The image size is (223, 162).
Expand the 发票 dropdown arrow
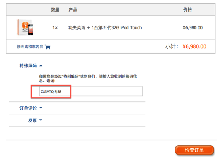coord(41,120)
